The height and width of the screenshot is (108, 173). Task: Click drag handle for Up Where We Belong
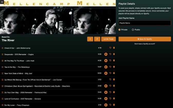(x=2, y=80)
